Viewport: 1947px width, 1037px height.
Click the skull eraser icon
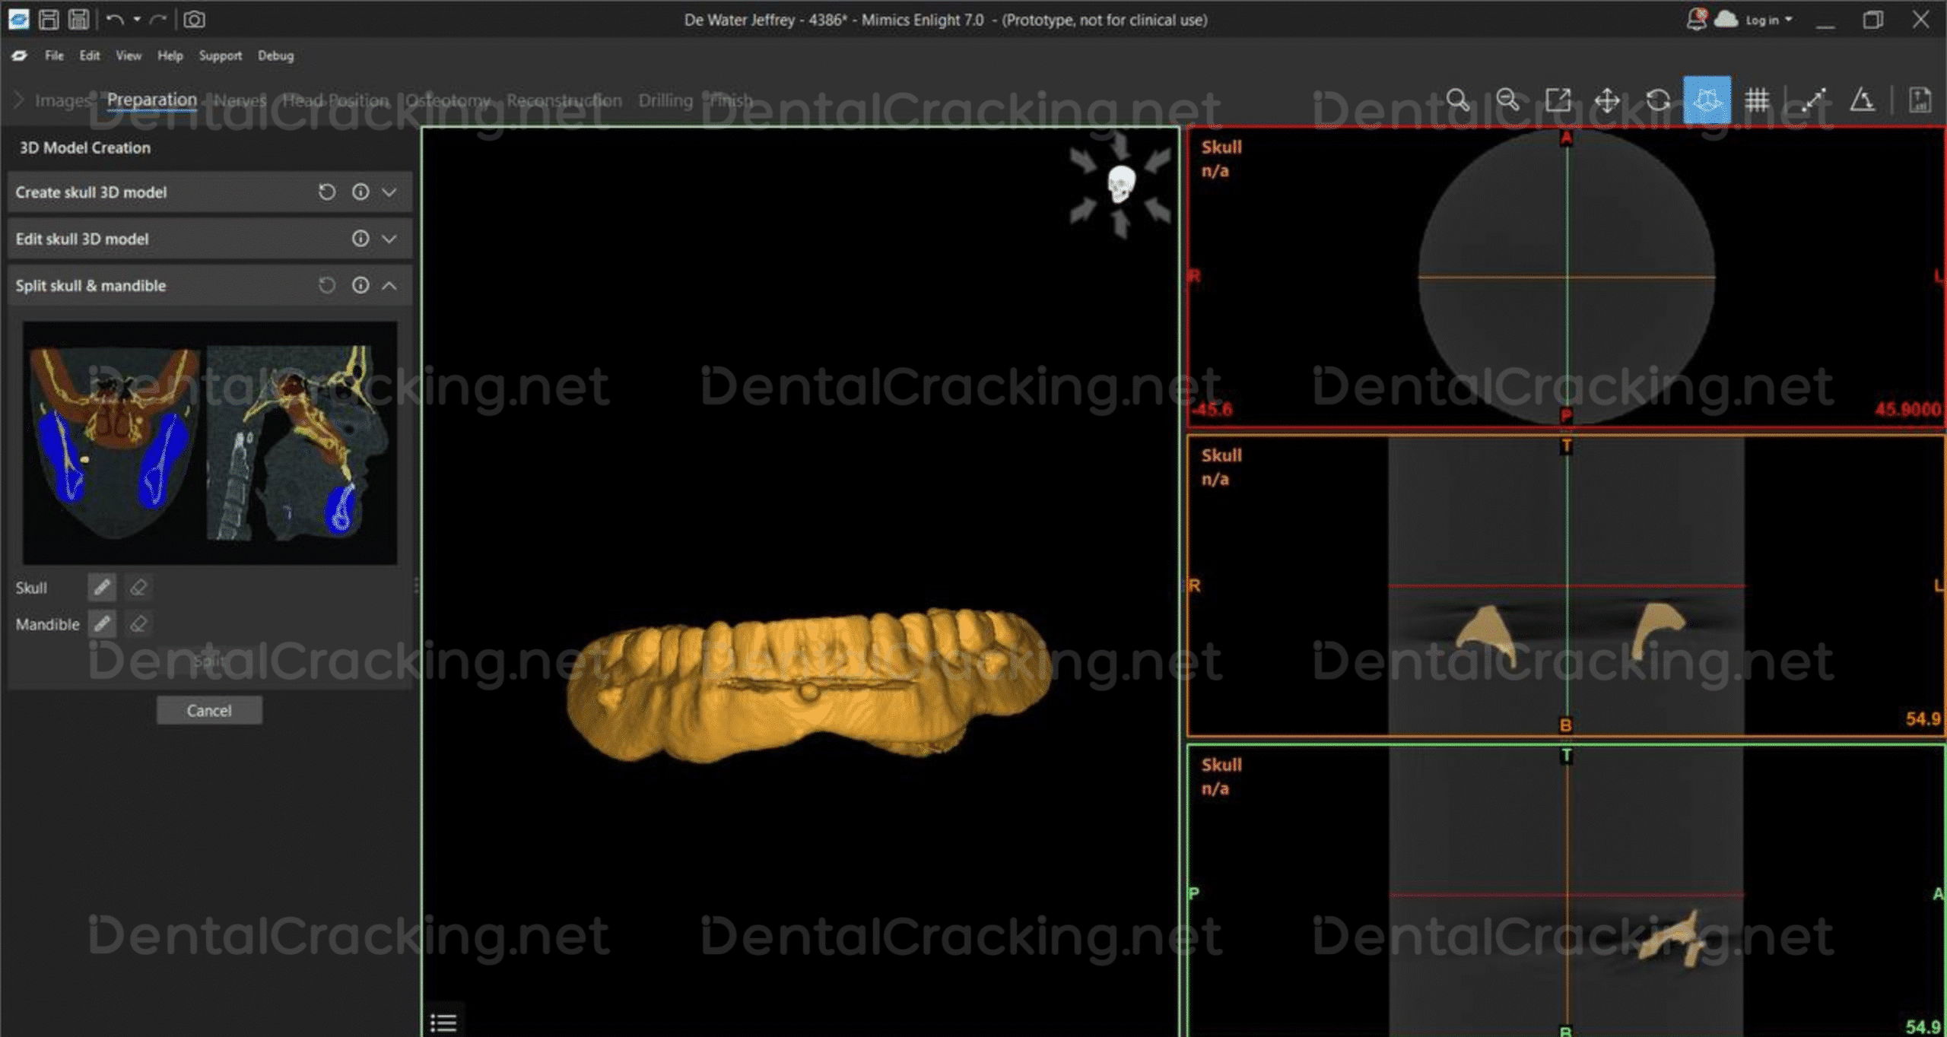138,588
